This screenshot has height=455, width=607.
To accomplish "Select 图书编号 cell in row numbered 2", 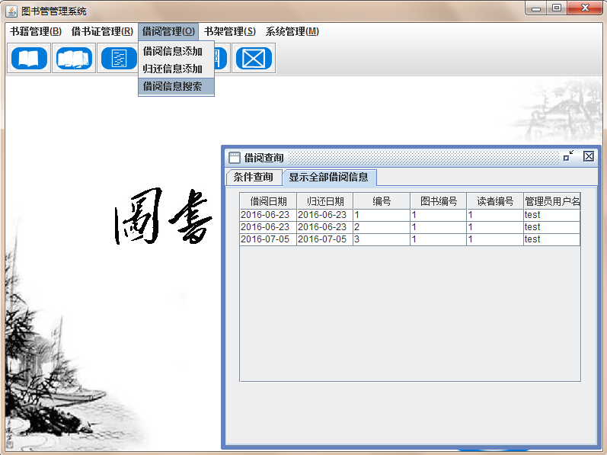I will click(439, 227).
